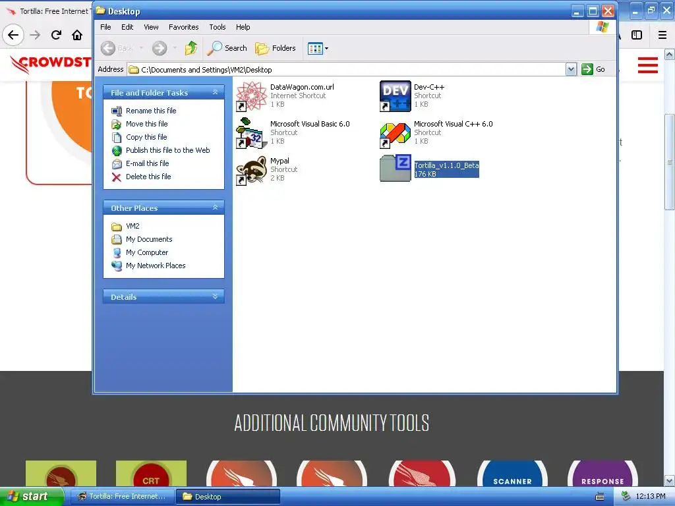Go to VM2 folder in Other Places
The image size is (675, 506).
point(132,226)
